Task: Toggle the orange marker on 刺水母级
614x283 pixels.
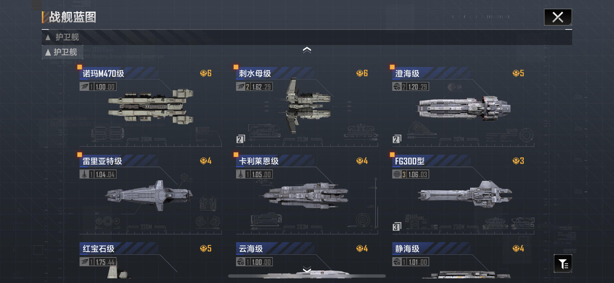Action: coord(236,67)
